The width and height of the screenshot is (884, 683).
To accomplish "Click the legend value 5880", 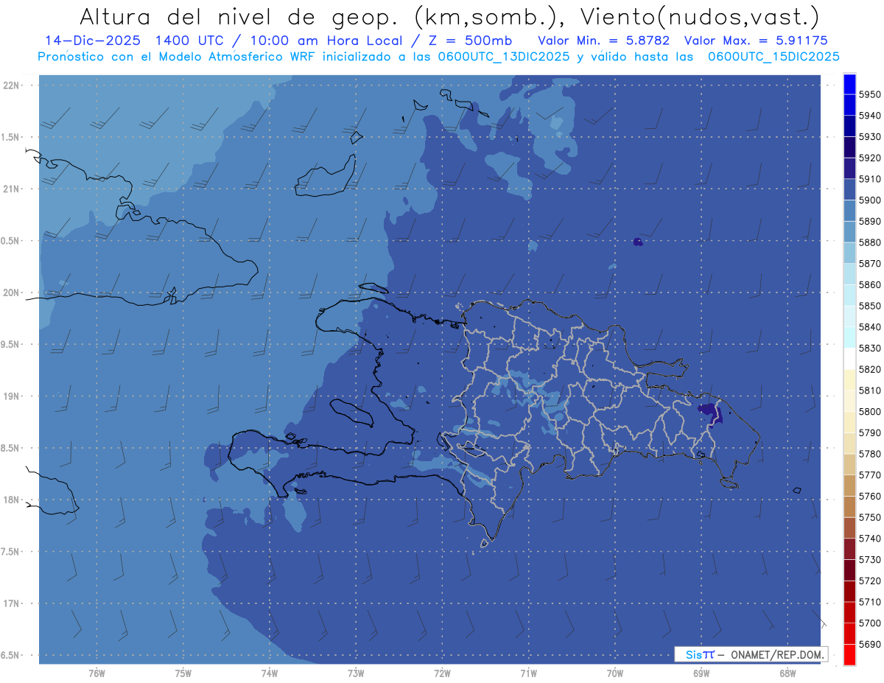I will [x=869, y=242].
